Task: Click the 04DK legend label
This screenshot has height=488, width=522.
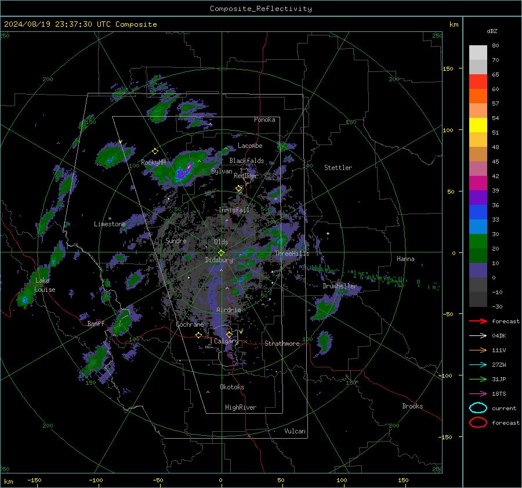Action: pyautogui.click(x=499, y=335)
